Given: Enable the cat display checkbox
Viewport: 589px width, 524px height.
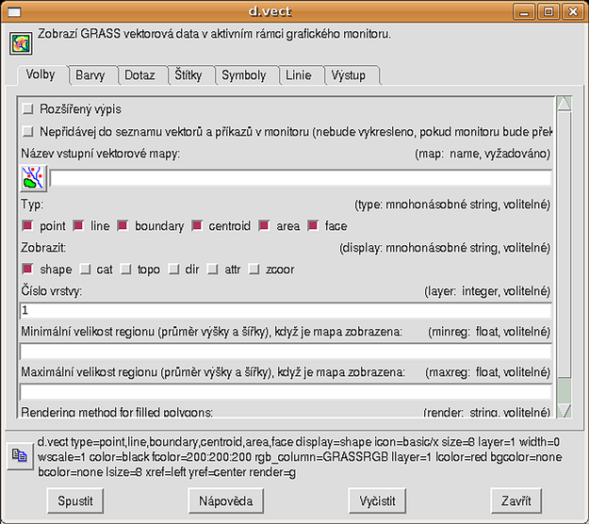Looking at the screenshot, I should coord(85,269).
